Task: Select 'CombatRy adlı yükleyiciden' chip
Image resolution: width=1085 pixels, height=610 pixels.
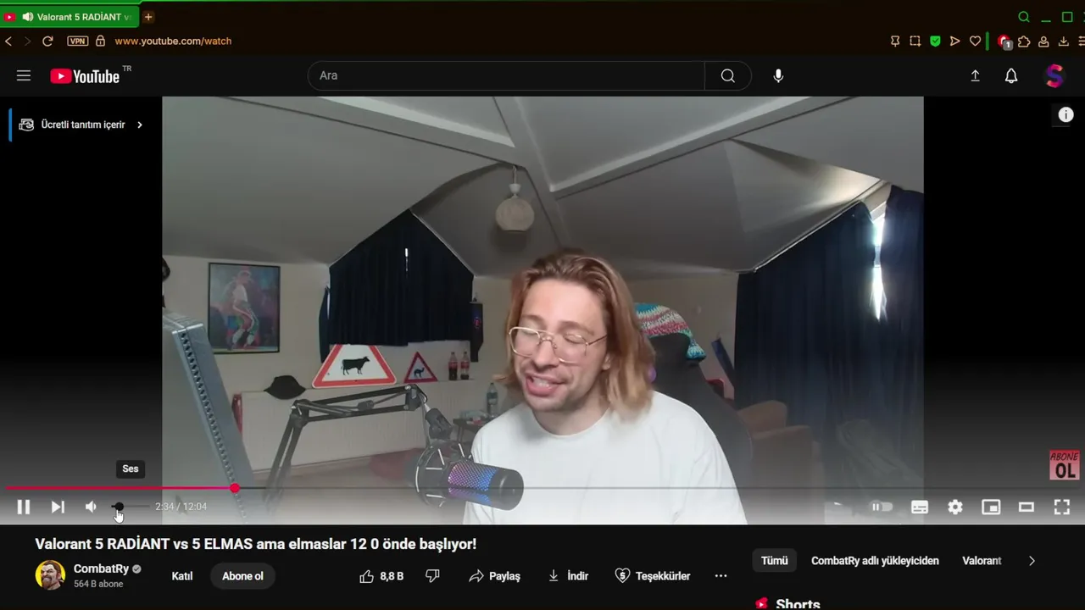Action: coord(875,561)
